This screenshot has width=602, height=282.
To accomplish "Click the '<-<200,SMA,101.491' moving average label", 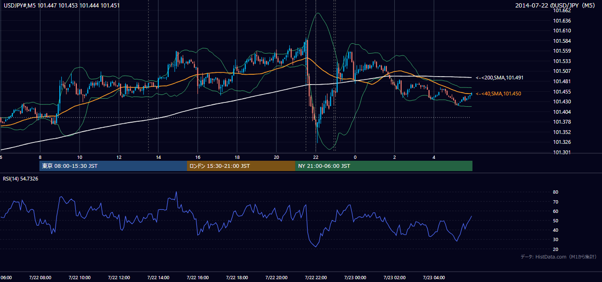I will 500,78.
